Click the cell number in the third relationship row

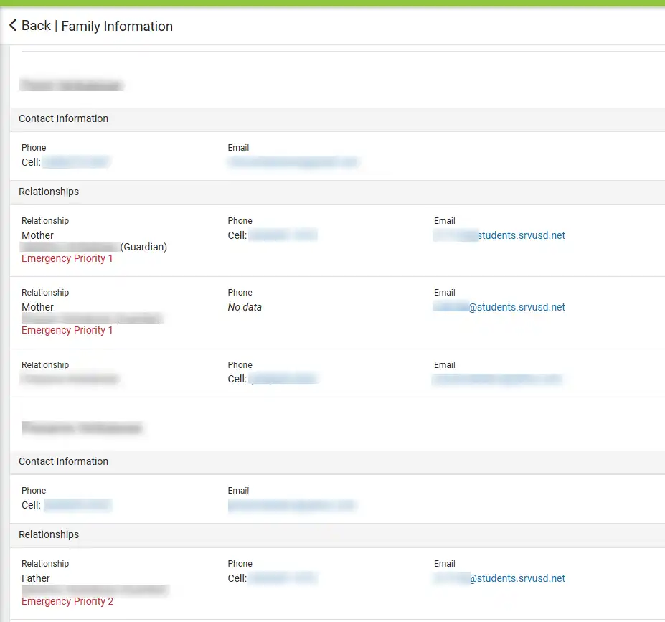click(283, 379)
